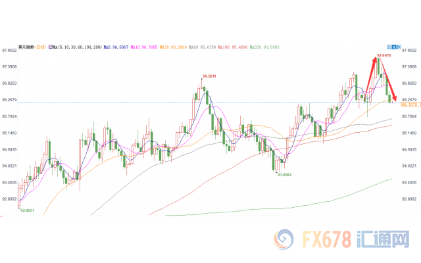The image size is (421, 263).
Task: Click the 美元指数 chart title
Action: [x=26, y=47]
